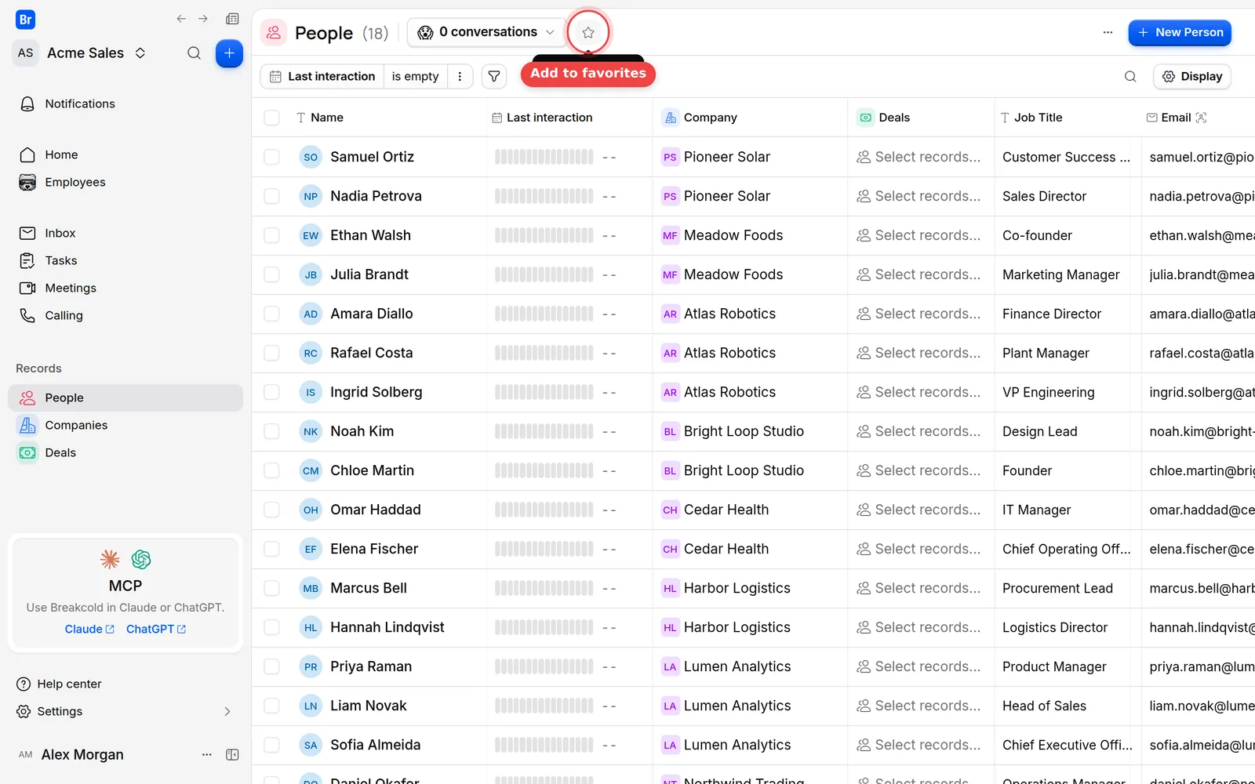Screen dimensions: 1255x784
Task: Check the box for Ethan Walsh
Action: coord(271,235)
